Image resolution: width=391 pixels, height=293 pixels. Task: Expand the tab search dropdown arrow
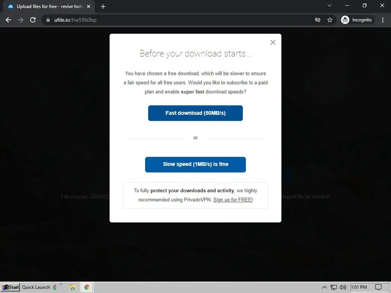click(330, 5)
